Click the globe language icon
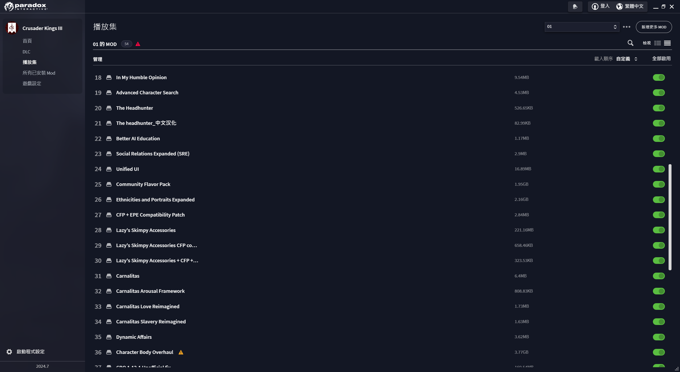The width and height of the screenshot is (680, 372). tap(619, 6)
